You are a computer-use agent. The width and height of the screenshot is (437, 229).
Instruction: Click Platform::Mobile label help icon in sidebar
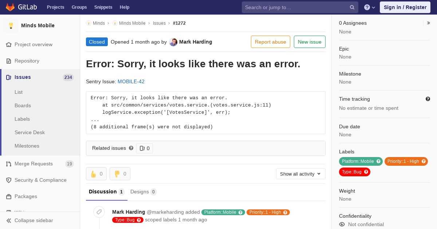coord(378,161)
